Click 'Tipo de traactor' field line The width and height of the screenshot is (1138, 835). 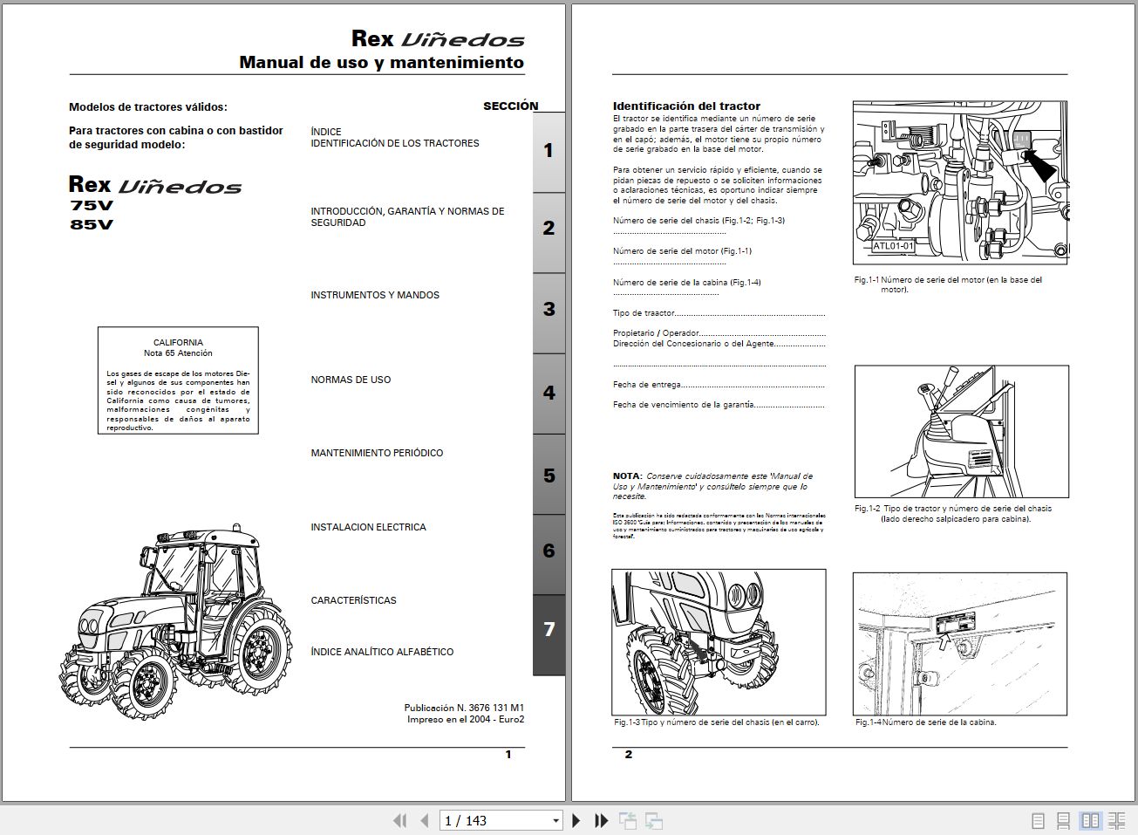(x=718, y=313)
